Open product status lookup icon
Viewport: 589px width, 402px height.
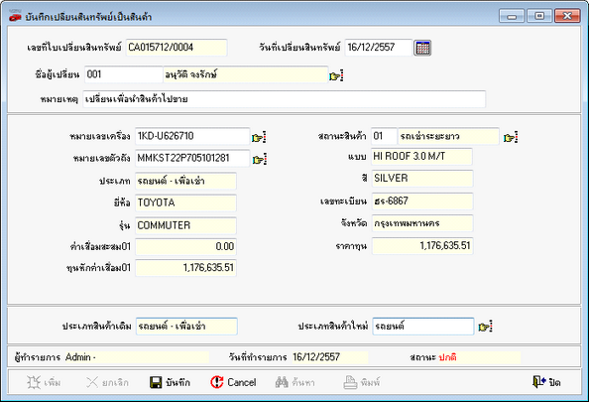pyautogui.click(x=511, y=138)
